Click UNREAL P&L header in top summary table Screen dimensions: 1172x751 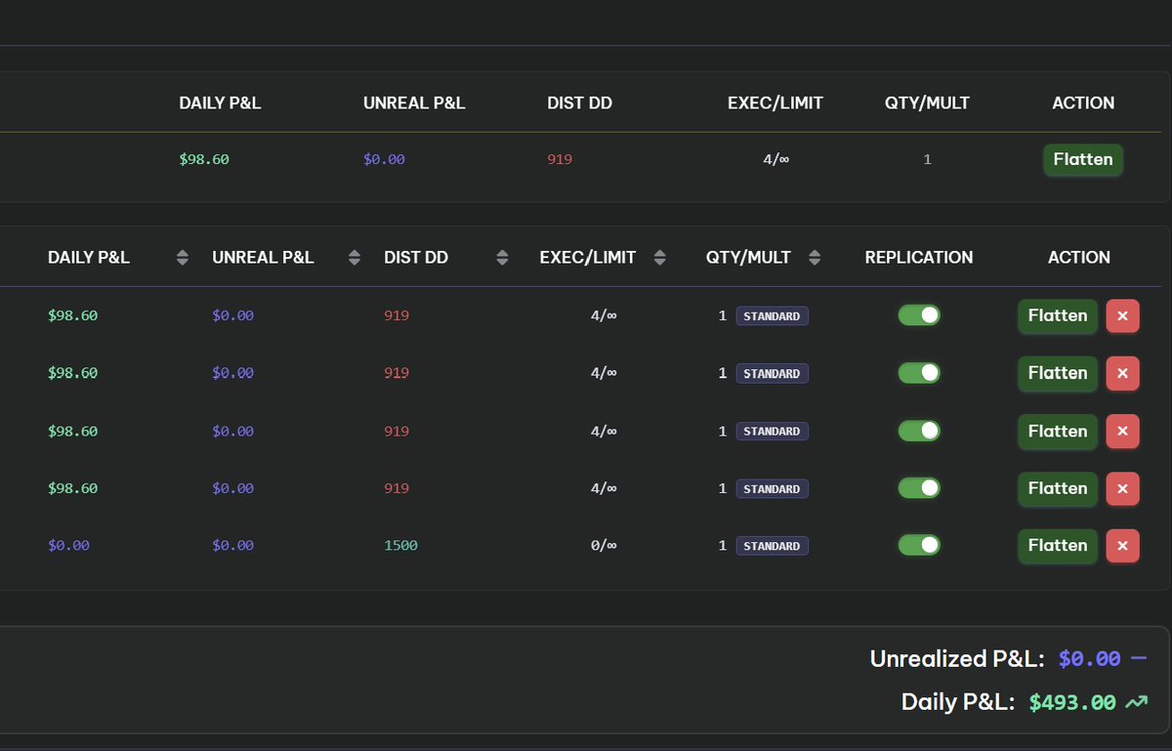click(414, 103)
